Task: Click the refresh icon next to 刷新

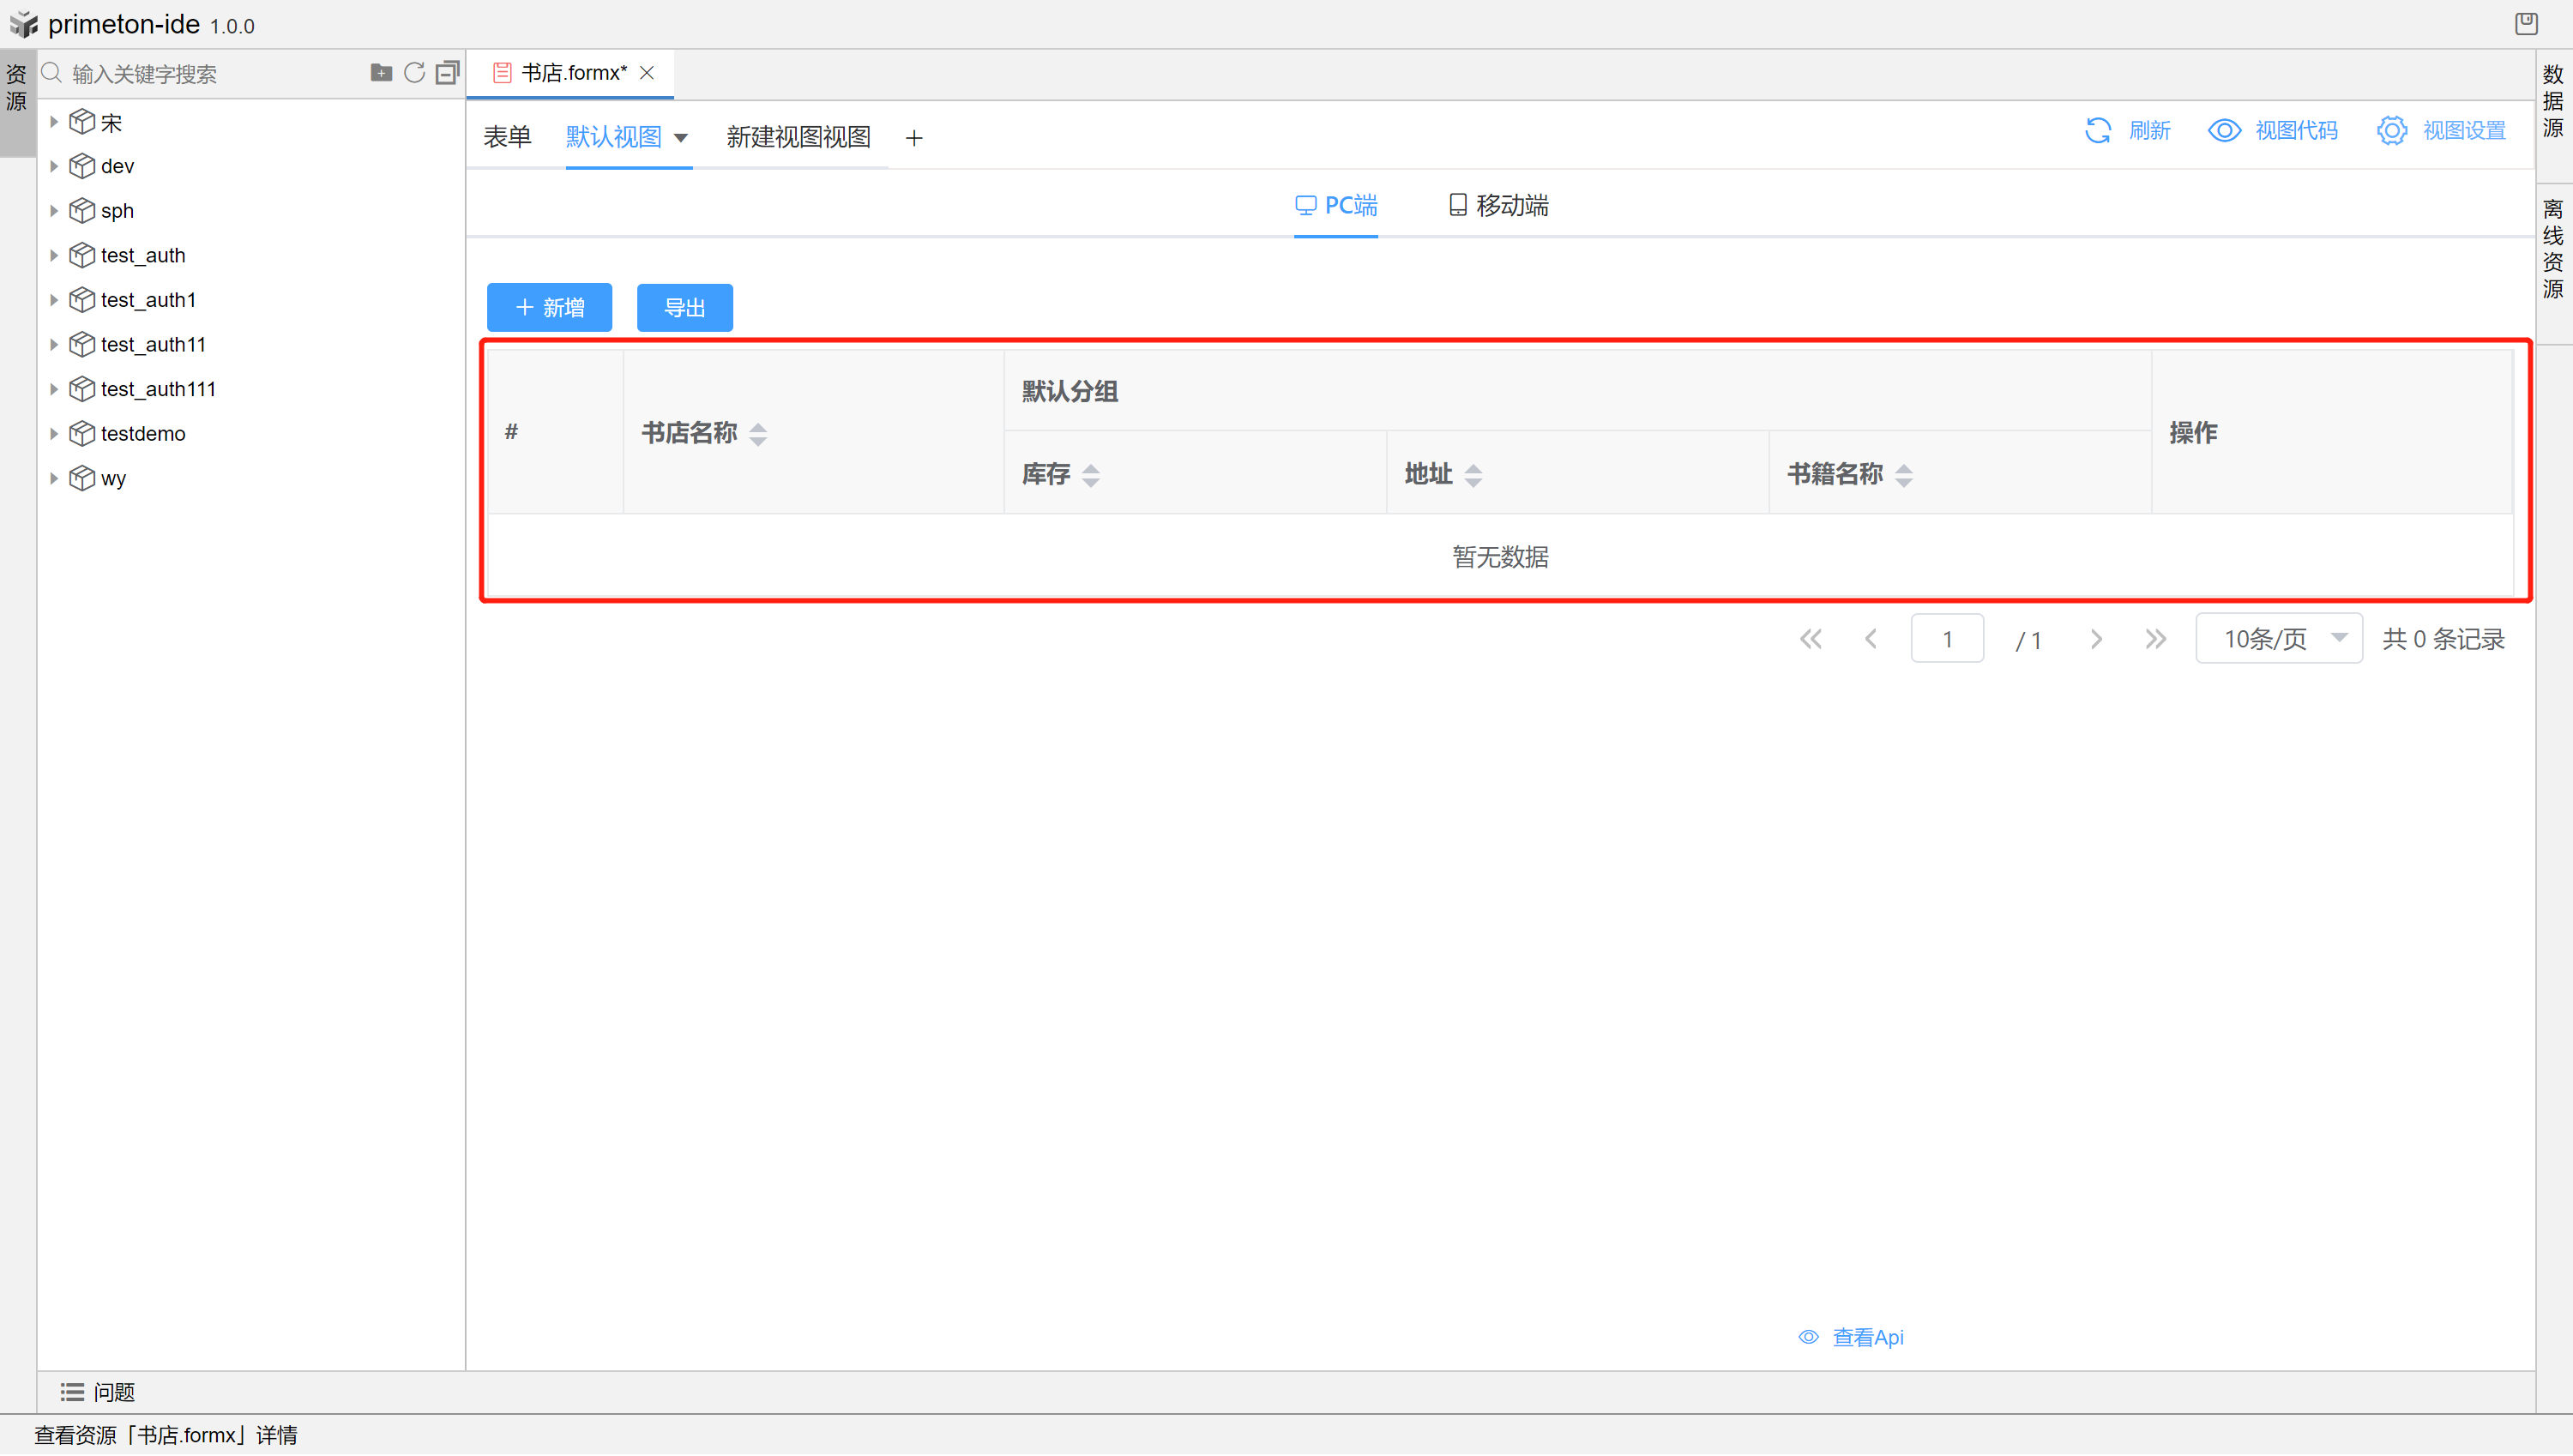Action: point(2097,130)
